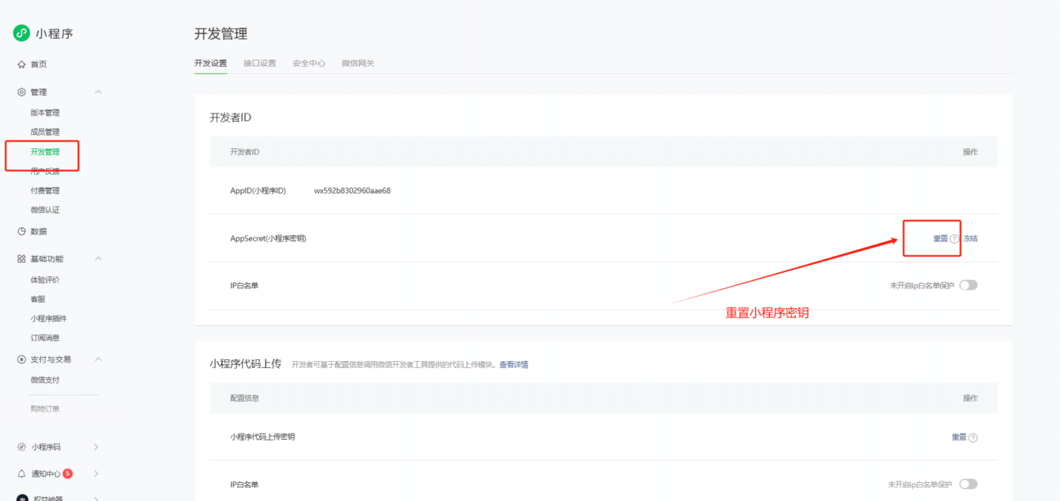Click help icon next to AppSecret 重置
This screenshot has width=1060, height=501.
(x=954, y=238)
